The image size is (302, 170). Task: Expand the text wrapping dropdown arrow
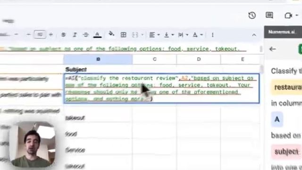pos(187,35)
